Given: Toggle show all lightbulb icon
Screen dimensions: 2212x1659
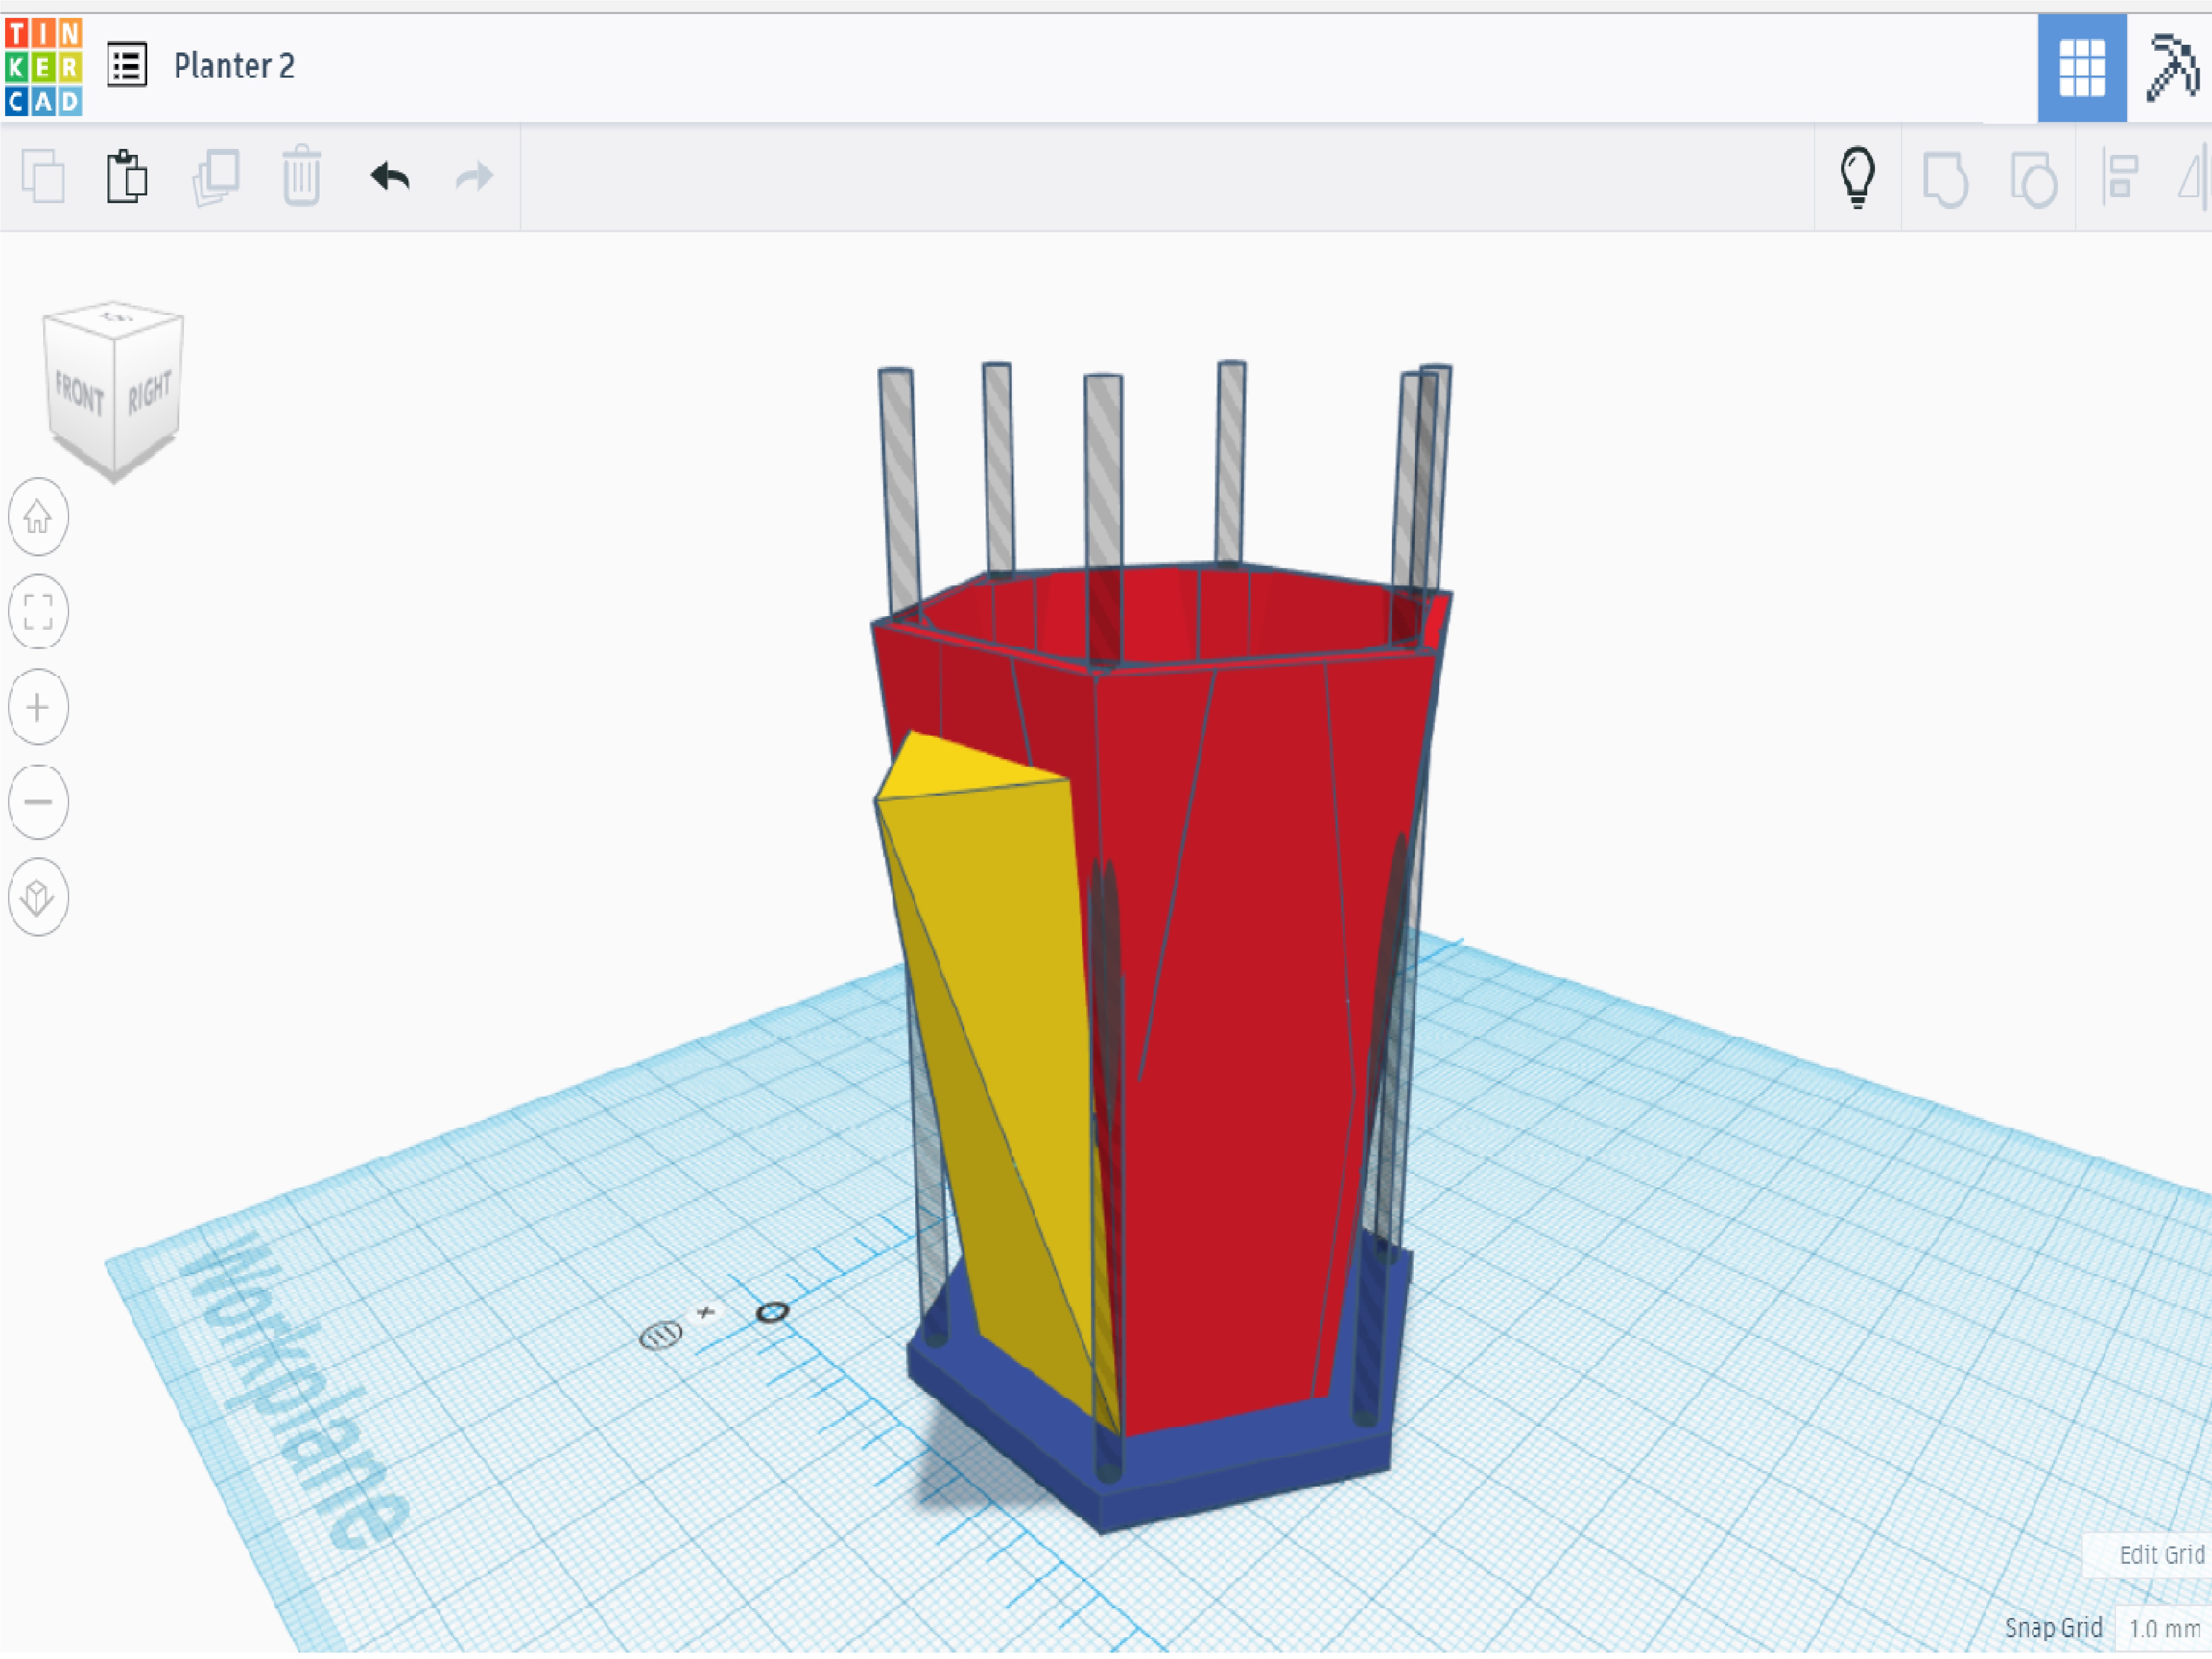Looking at the screenshot, I should (x=1857, y=177).
